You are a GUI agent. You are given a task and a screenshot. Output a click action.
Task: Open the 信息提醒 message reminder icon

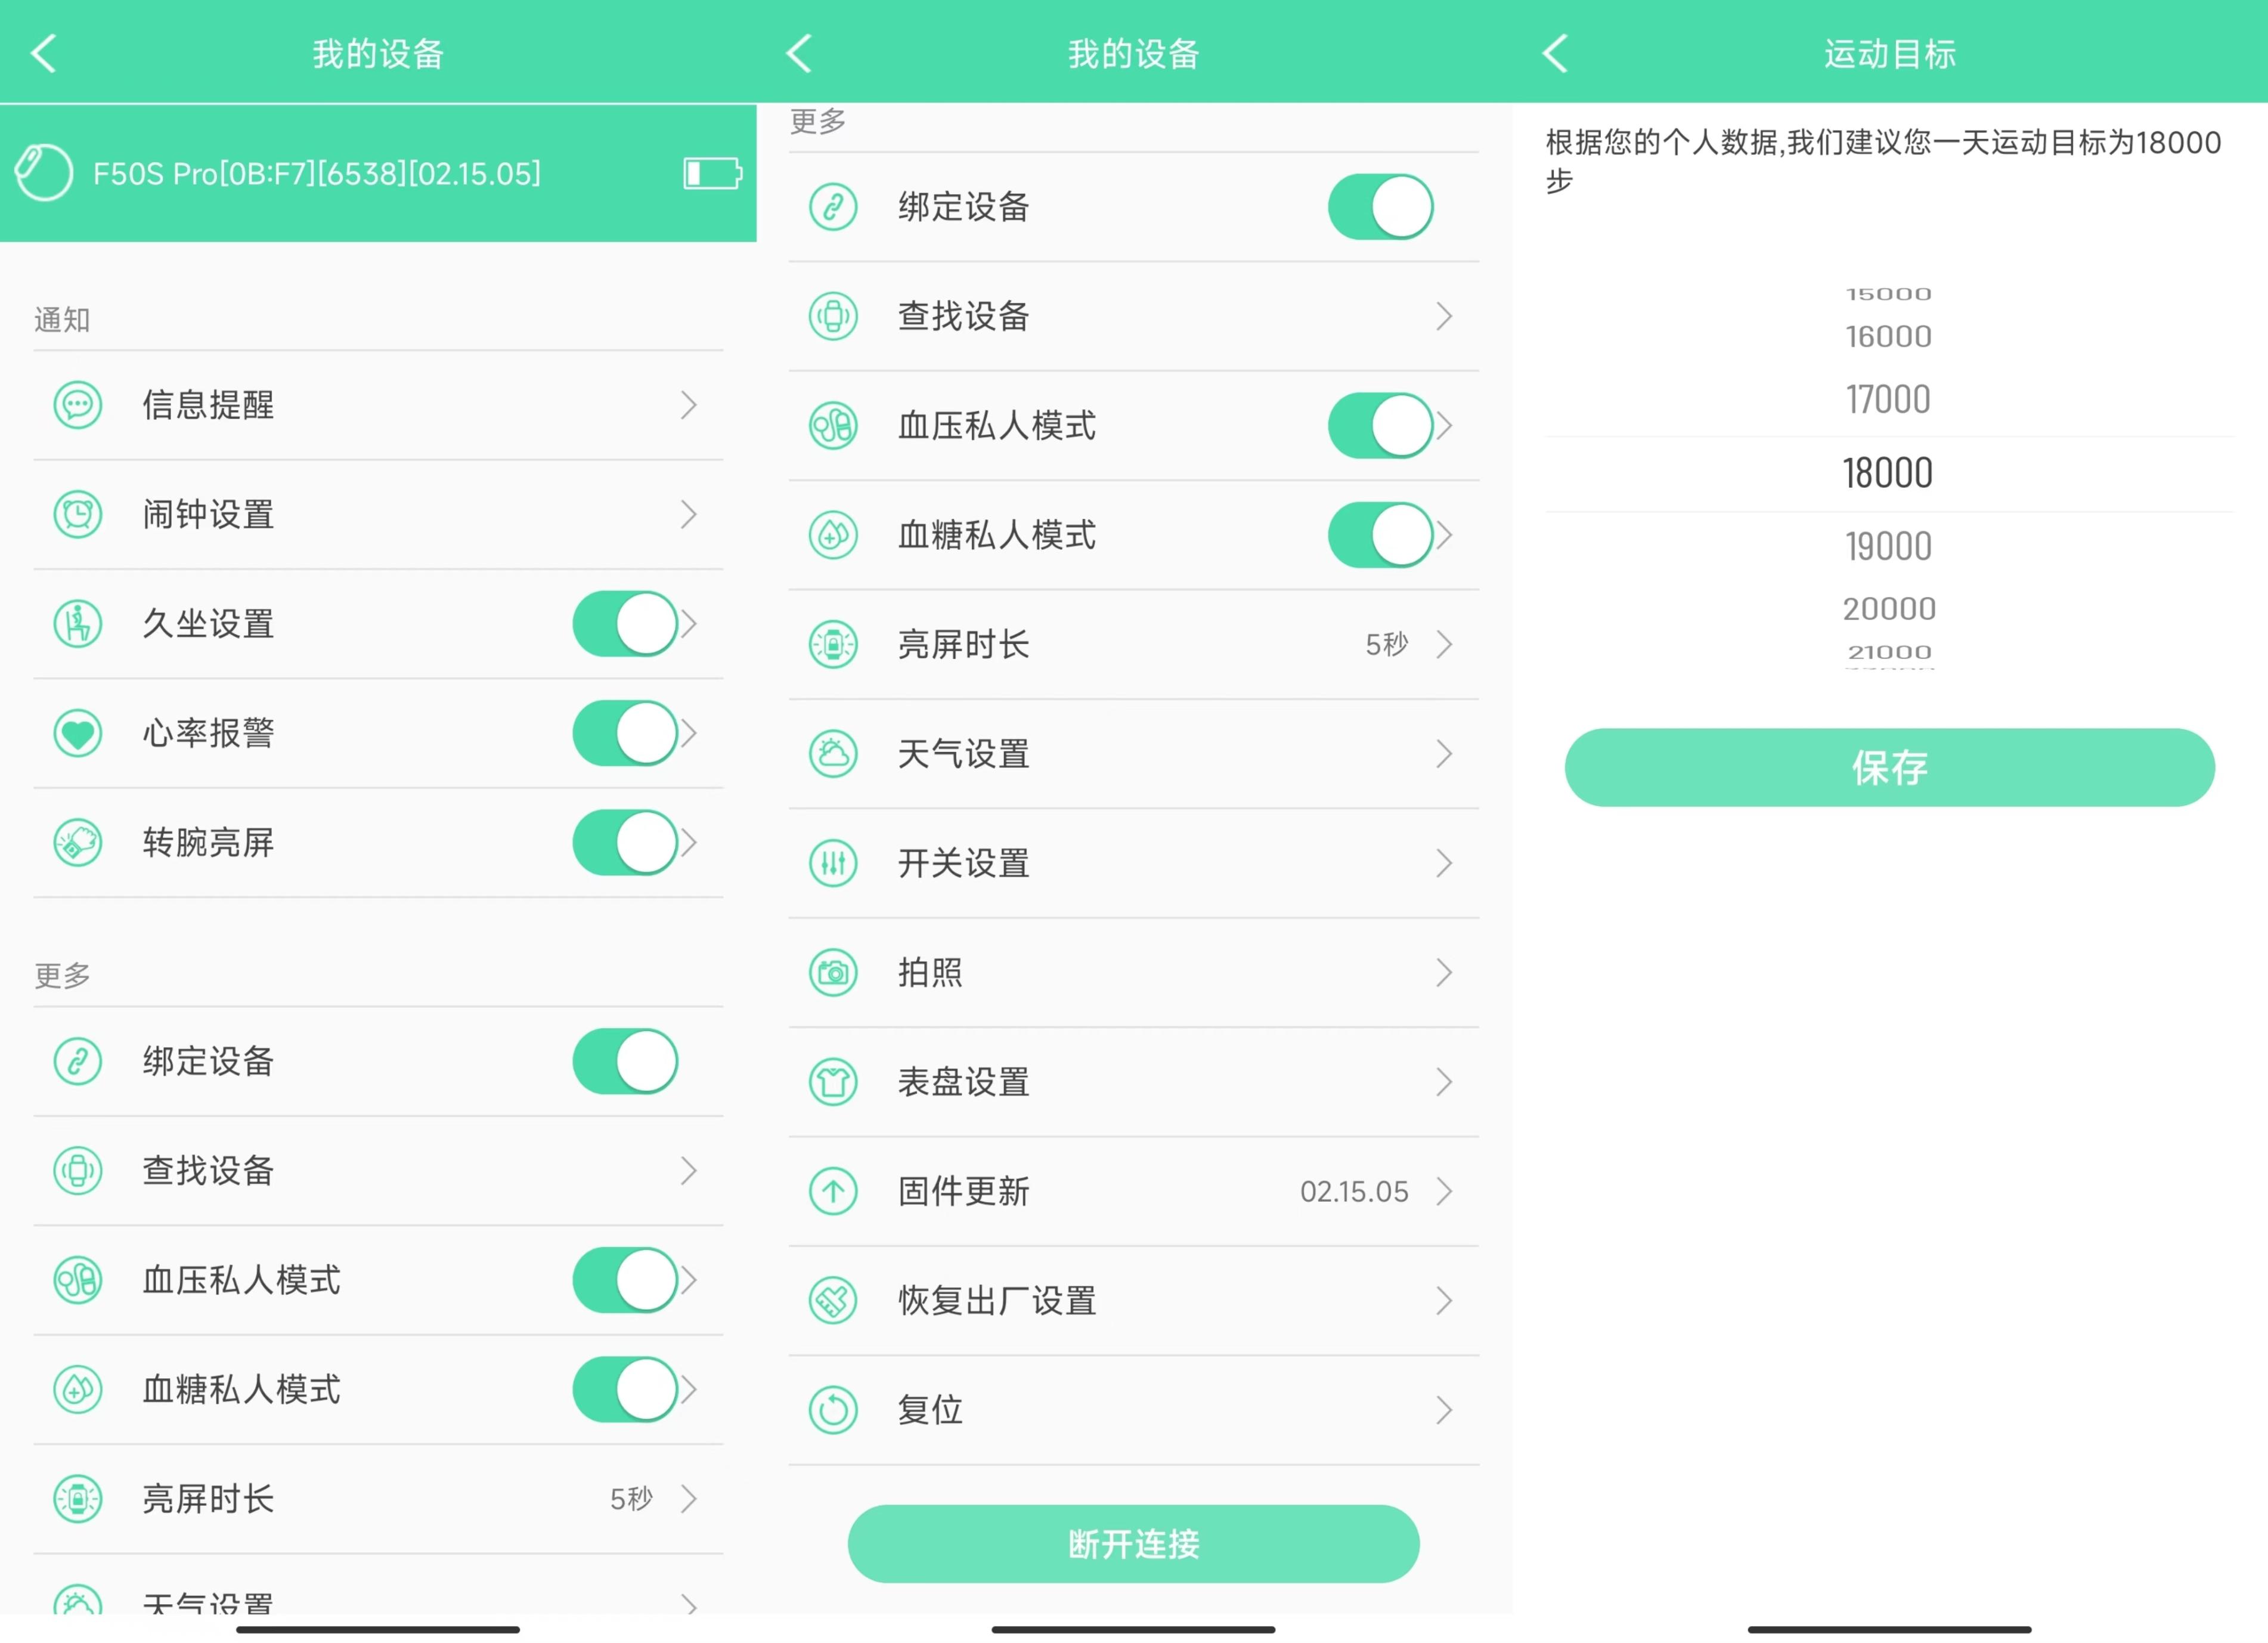click(78, 405)
